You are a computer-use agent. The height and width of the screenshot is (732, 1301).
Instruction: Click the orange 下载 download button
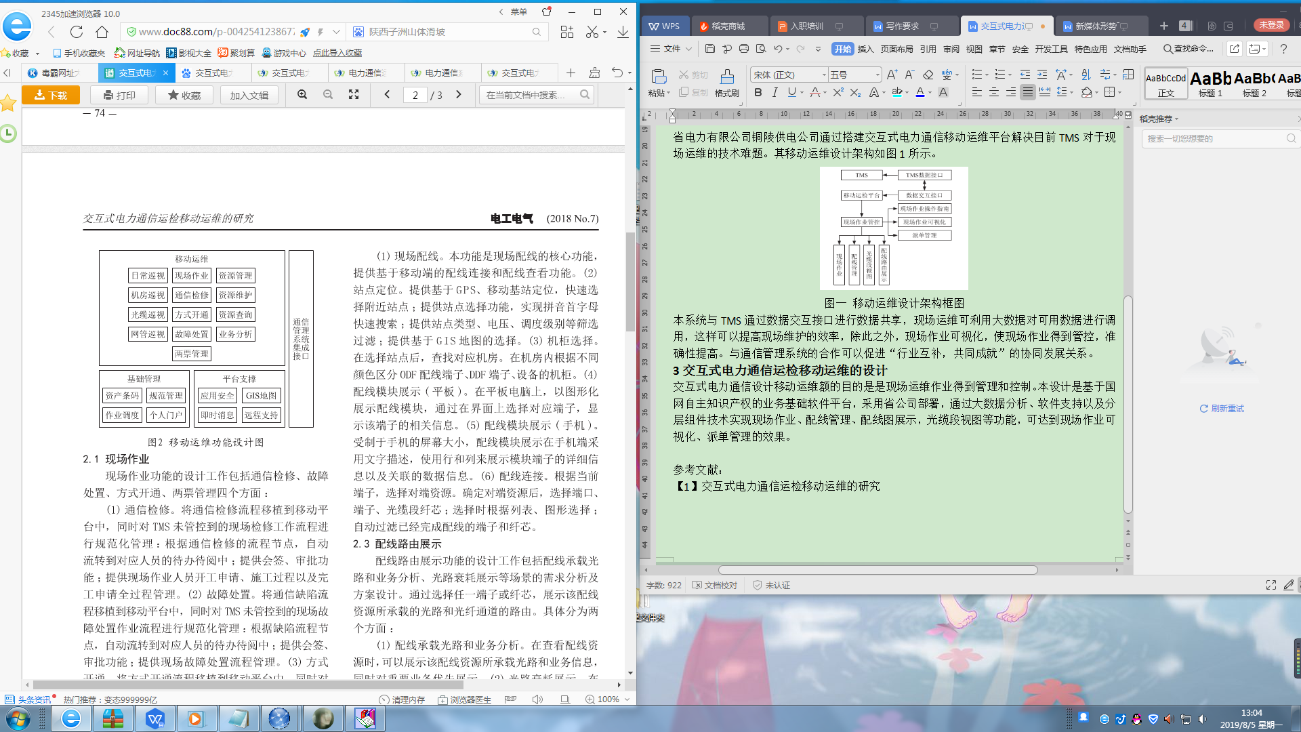pyautogui.click(x=51, y=95)
